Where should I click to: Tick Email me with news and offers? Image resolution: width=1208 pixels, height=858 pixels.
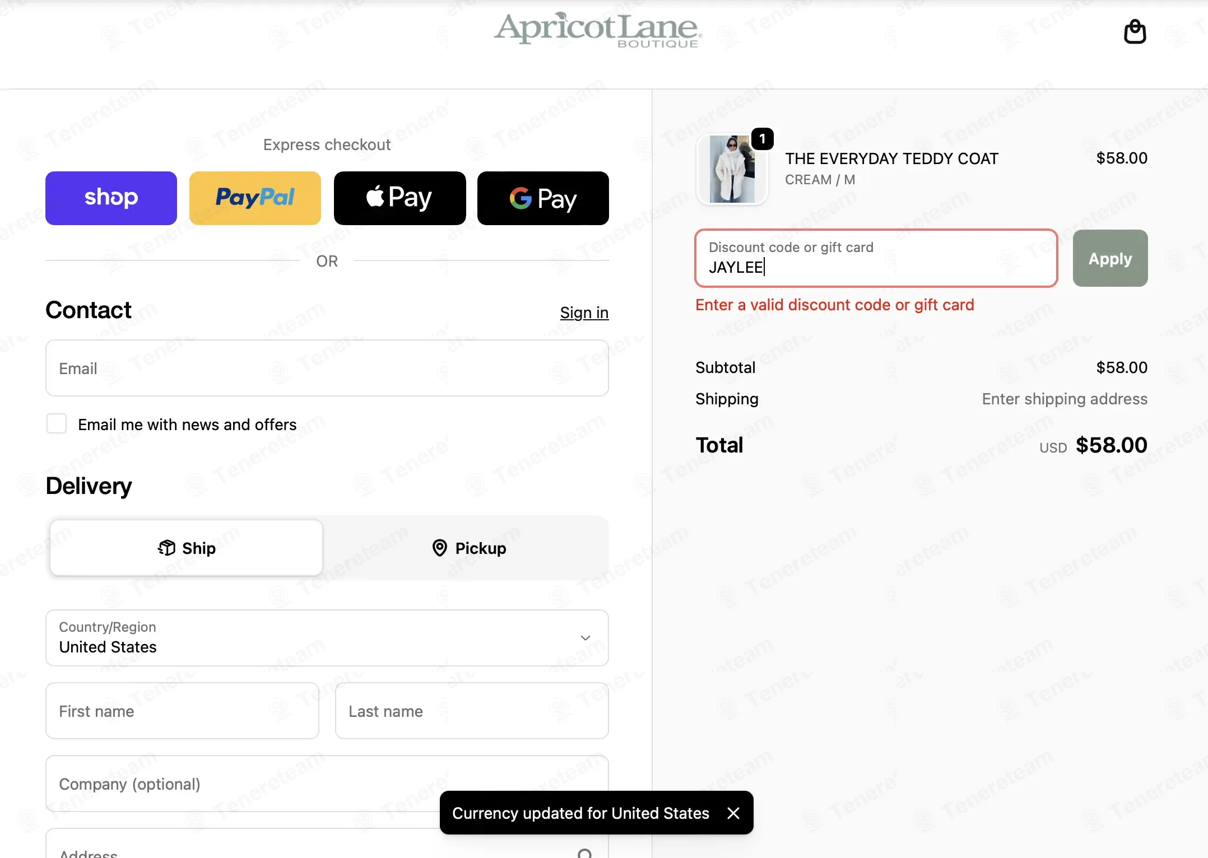57,424
